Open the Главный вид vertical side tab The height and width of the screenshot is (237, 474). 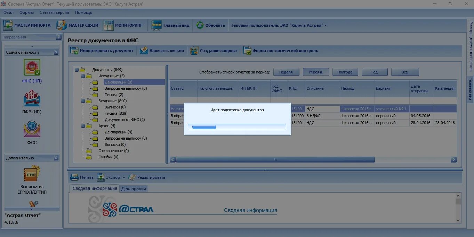[x=471, y=89]
